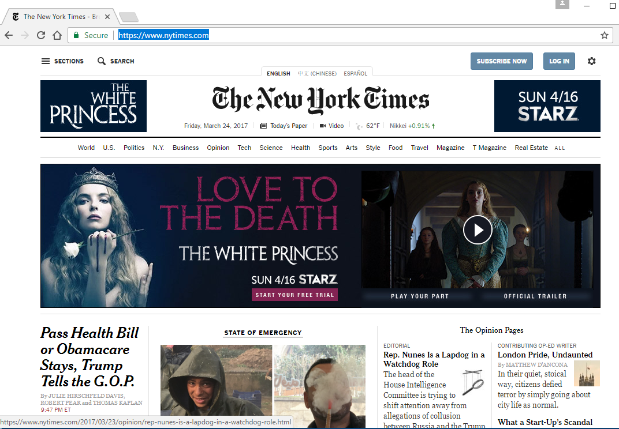
Task: Select the address bar URL field
Action: tap(340, 35)
